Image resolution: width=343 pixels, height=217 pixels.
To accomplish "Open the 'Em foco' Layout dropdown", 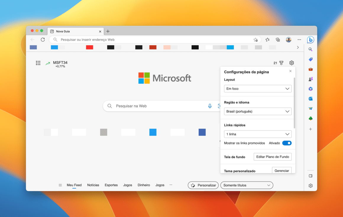I will pyautogui.click(x=257, y=88).
